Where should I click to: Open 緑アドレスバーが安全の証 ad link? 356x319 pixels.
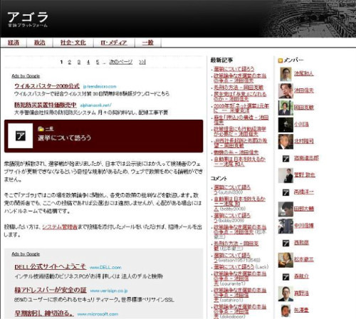point(51,290)
